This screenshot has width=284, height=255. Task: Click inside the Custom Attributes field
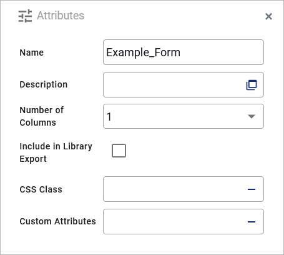pos(174,221)
